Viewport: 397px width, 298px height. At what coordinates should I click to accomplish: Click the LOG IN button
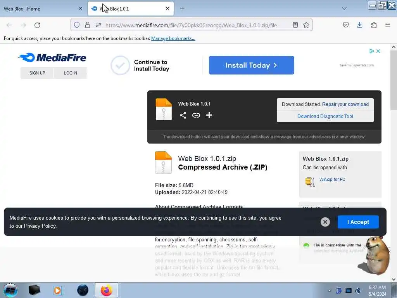[x=71, y=73]
